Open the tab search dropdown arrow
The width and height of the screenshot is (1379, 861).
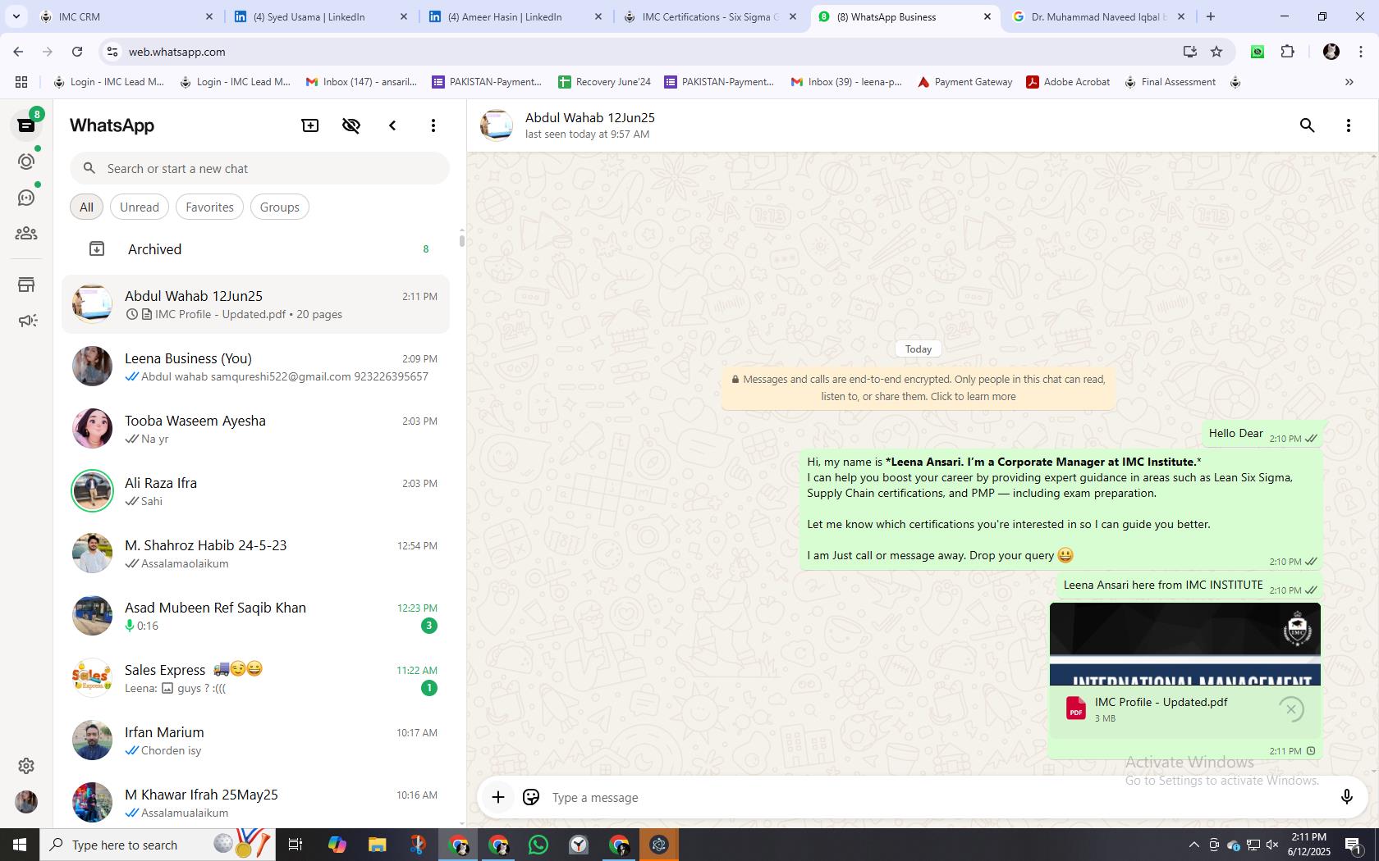tap(16, 16)
